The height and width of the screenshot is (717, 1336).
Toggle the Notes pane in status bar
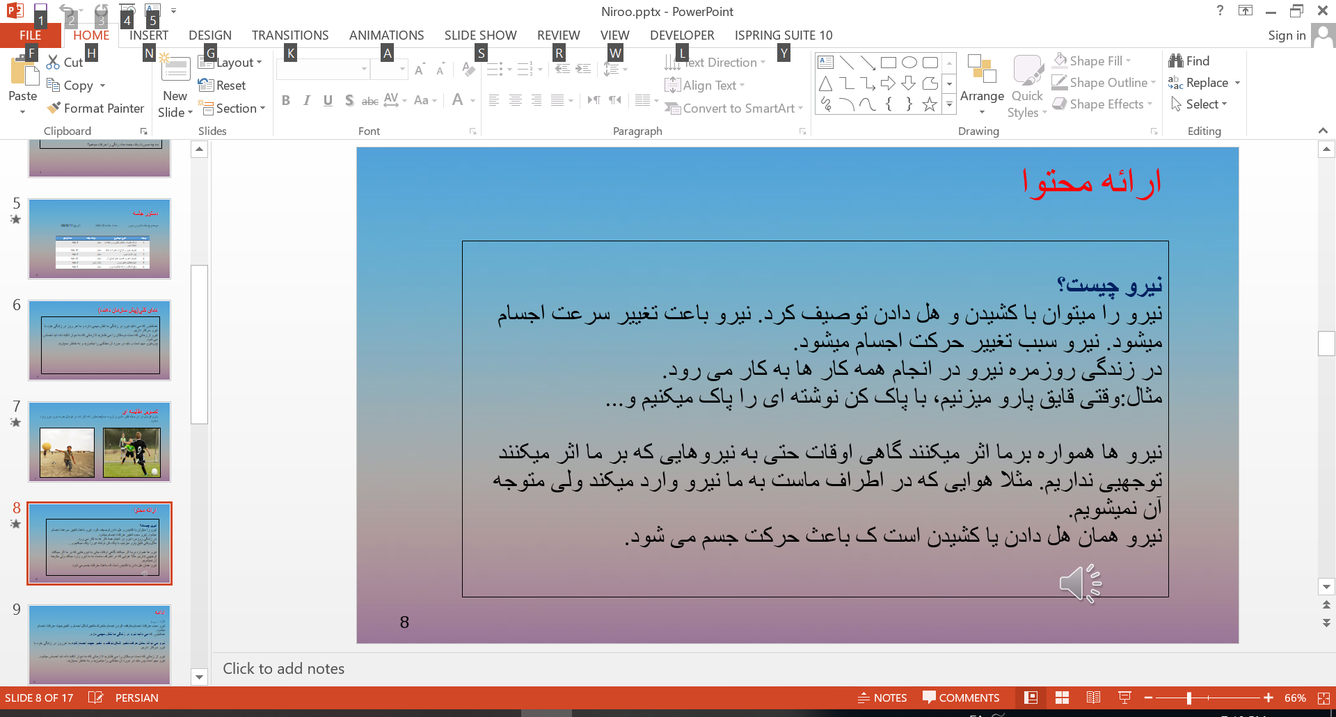point(882,698)
